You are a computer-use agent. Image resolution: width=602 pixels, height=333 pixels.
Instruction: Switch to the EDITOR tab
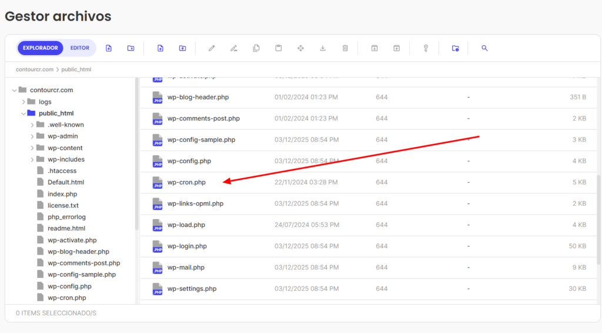pos(80,48)
